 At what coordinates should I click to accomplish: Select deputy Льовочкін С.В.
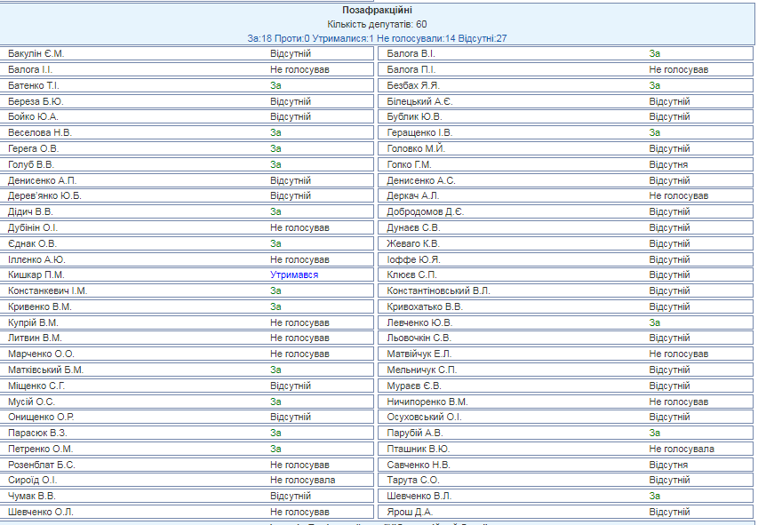click(419, 338)
